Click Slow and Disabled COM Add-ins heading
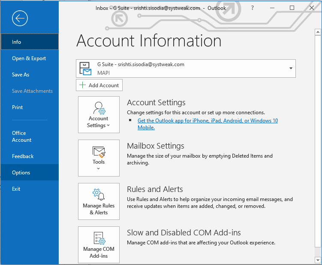This screenshot has height=265, width=322. (x=184, y=232)
